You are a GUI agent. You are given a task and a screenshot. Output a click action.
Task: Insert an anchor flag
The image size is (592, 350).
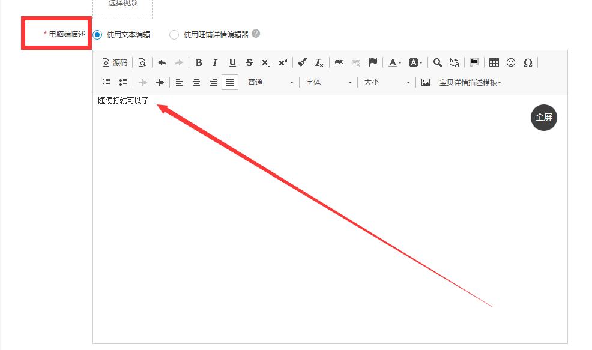click(x=373, y=62)
